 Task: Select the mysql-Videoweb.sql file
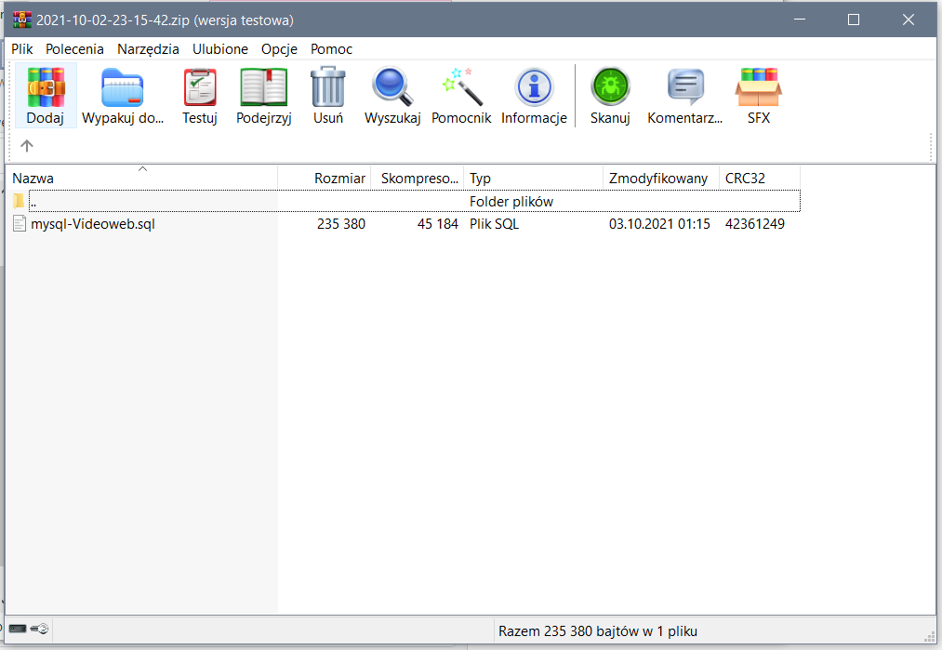point(92,224)
